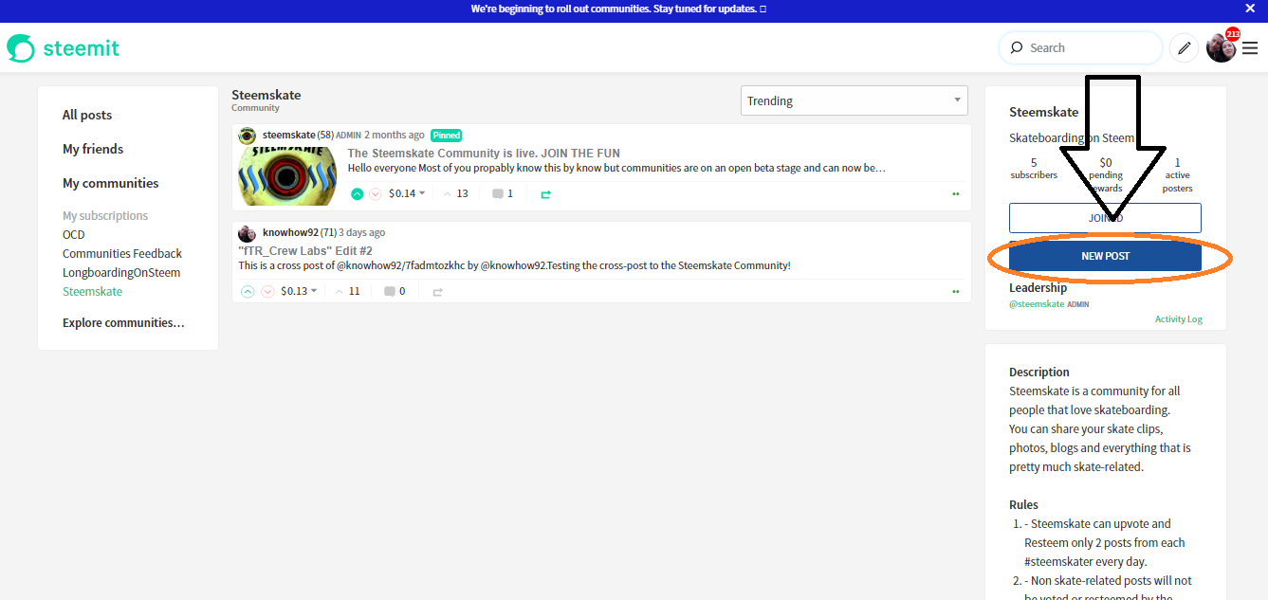
Task: Click the JOINED button
Action: (x=1105, y=218)
